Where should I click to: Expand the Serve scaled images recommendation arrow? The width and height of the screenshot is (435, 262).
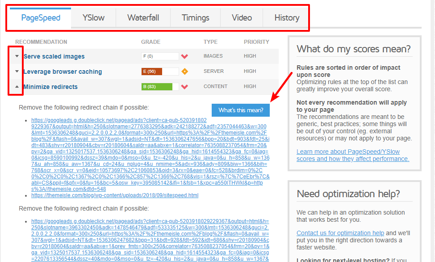click(17, 56)
